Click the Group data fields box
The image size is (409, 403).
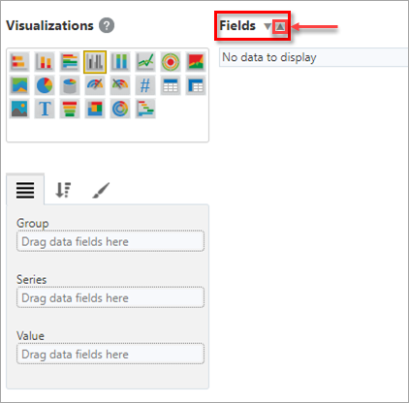point(110,241)
